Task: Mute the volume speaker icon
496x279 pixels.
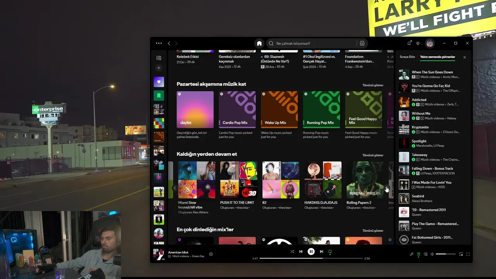Action: pyautogui.click(x=432, y=254)
